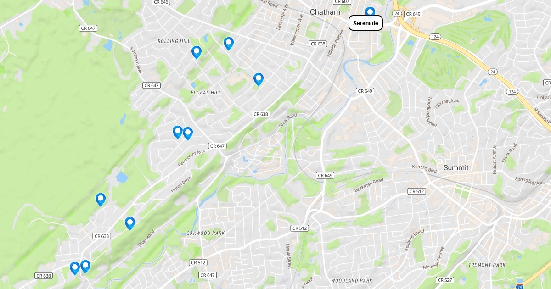Click the Tremont Park neighborhood label
The width and height of the screenshot is (551, 289).
487,265
